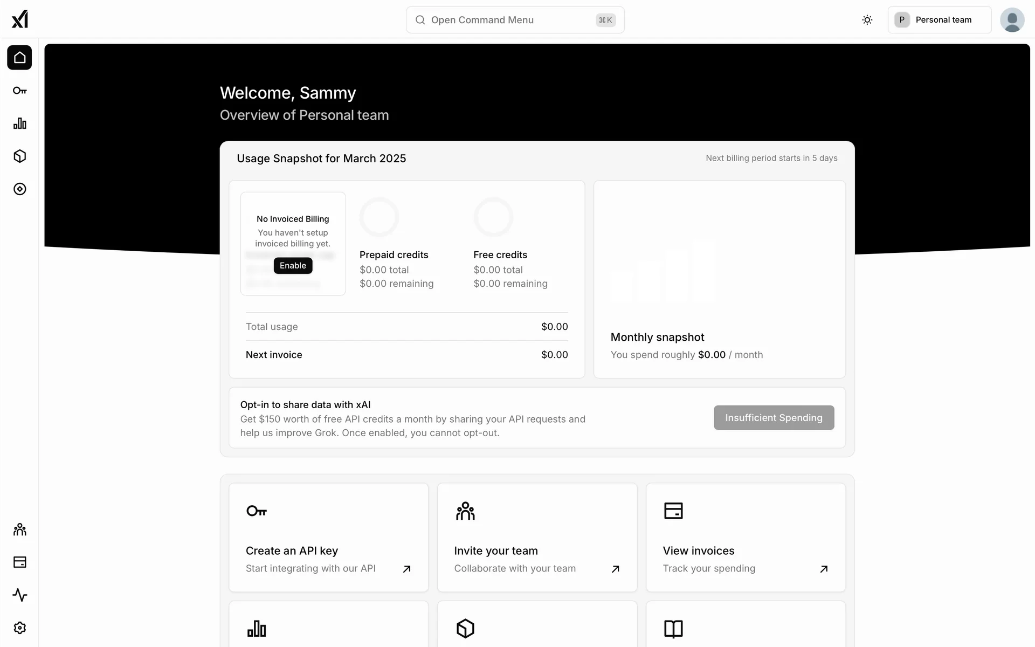Image resolution: width=1035 pixels, height=647 pixels.
Task: Click the compass-like sidebar icon
Action: point(20,189)
